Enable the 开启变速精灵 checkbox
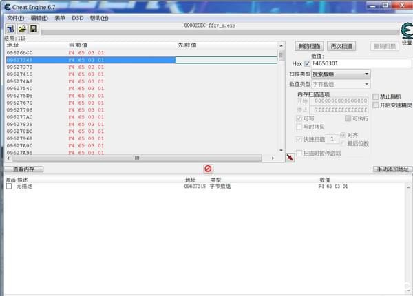Screen dimensions: 413x296 375,105
